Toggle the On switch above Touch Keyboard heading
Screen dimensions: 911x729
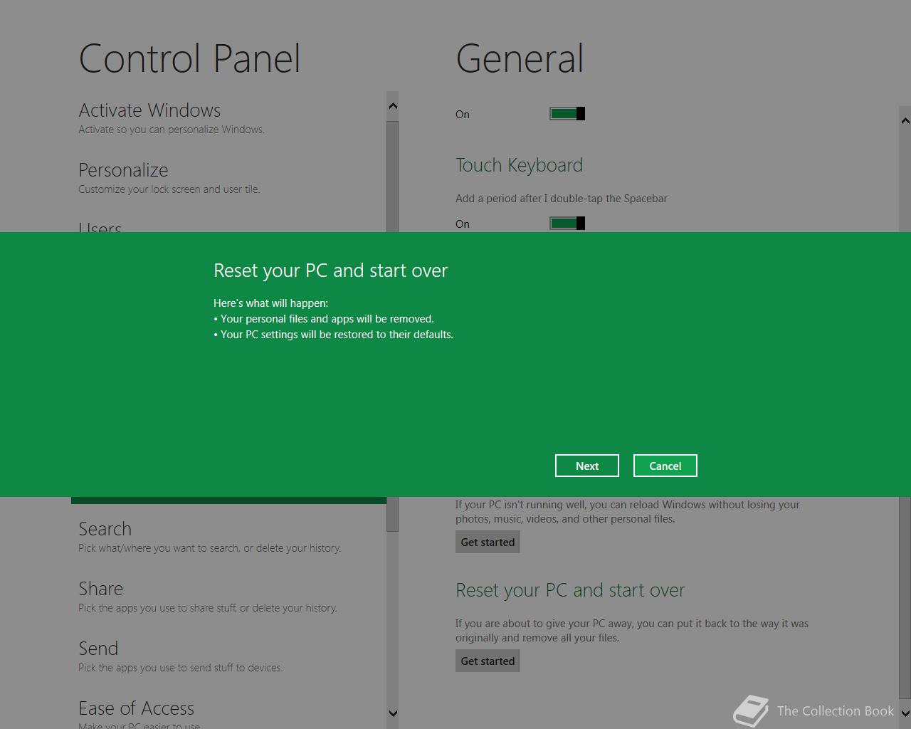pos(567,114)
